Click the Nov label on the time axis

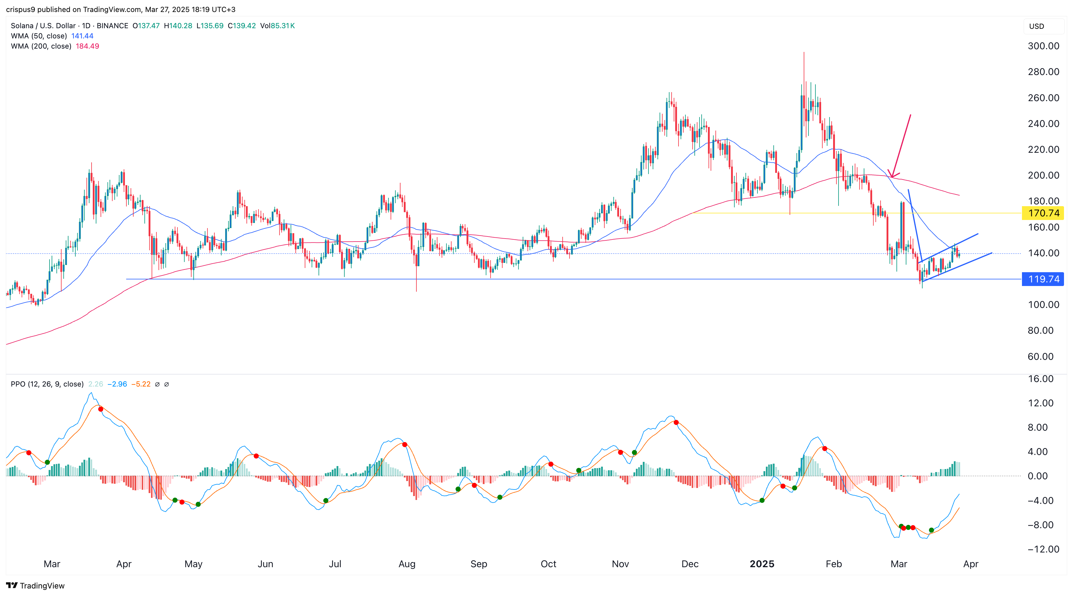coord(620,564)
